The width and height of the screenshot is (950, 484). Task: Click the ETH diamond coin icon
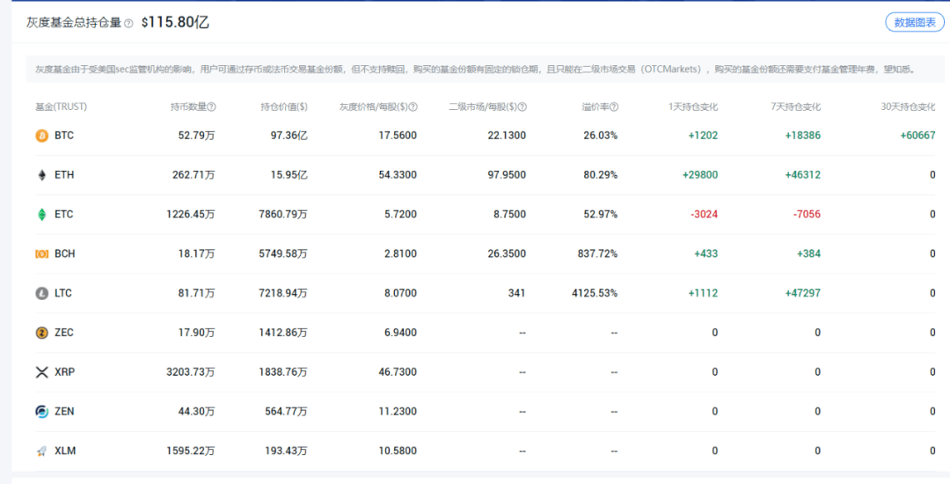click(x=42, y=175)
